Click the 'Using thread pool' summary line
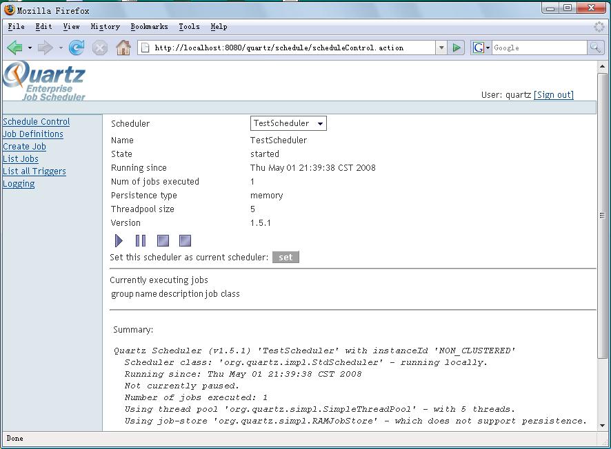This screenshot has height=449, width=611. [320, 409]
